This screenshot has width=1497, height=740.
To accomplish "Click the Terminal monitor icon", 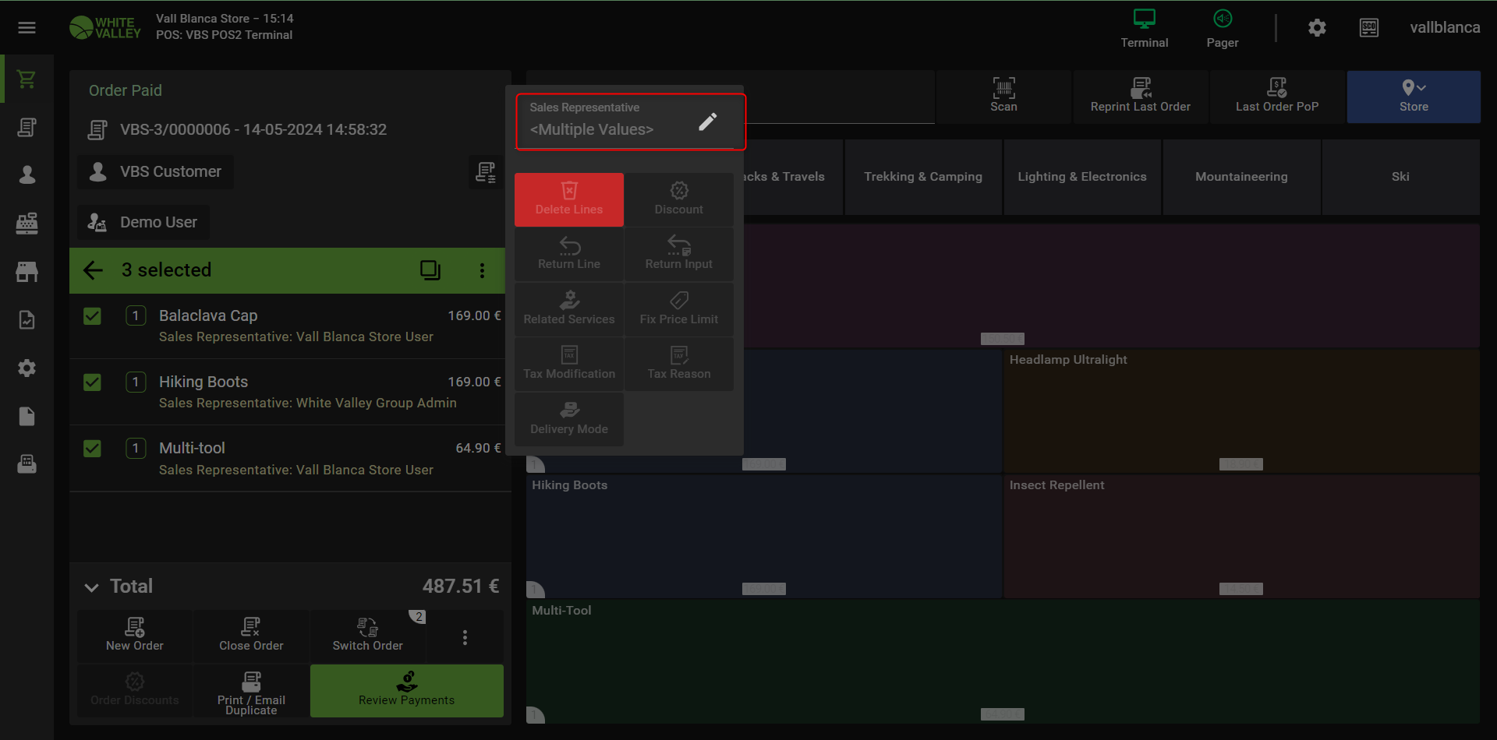I will pyautogui.click(x=1144, y=19).
